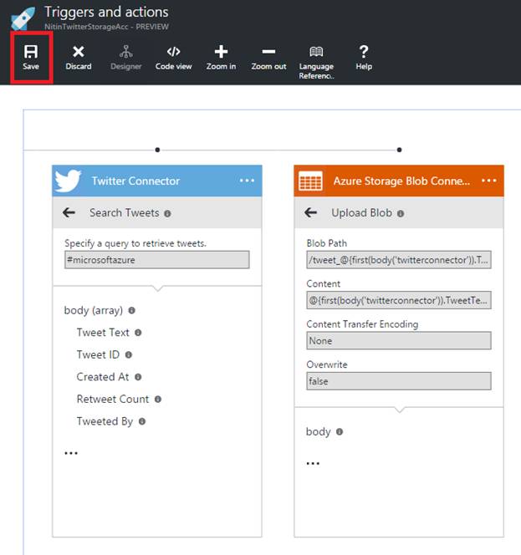Click the Azure Storage Blob table icon
Image resolution: width=521 pixels, height=555 pixels.
[310, 181]
